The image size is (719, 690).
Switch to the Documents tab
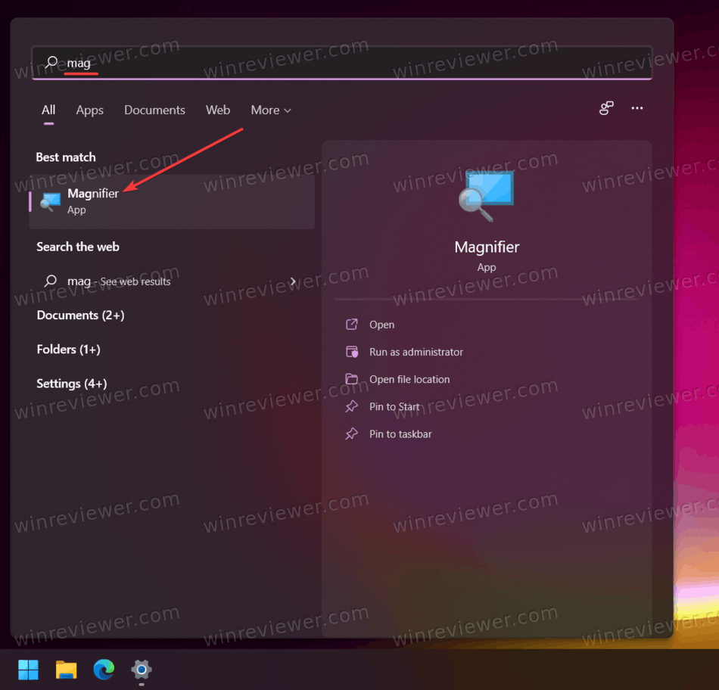click(x=154, y=110)
